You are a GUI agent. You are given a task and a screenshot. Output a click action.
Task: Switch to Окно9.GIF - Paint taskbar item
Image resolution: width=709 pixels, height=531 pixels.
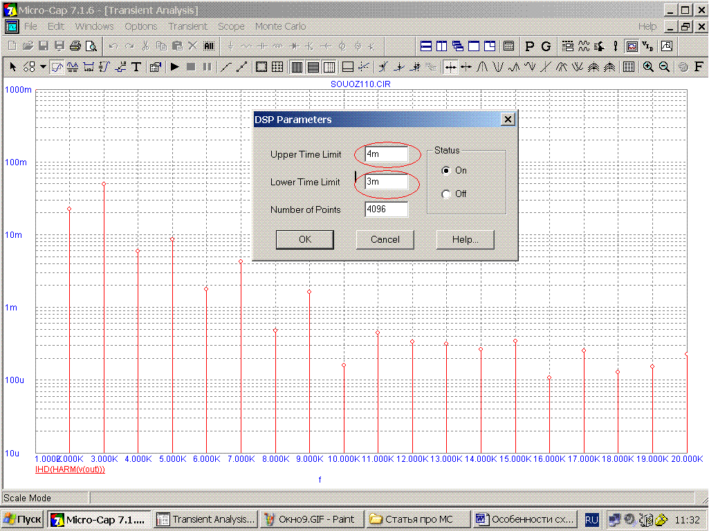pyautogui.click(x=311, y=519)
